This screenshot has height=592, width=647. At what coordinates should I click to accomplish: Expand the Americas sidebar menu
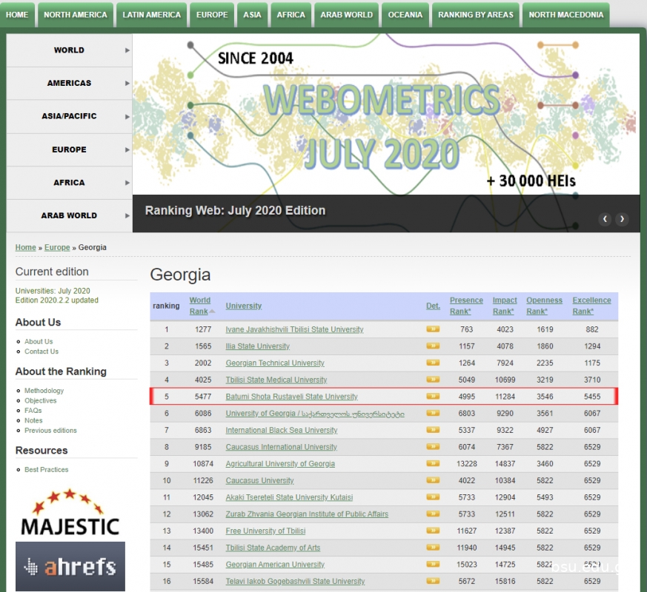(69, 83)
